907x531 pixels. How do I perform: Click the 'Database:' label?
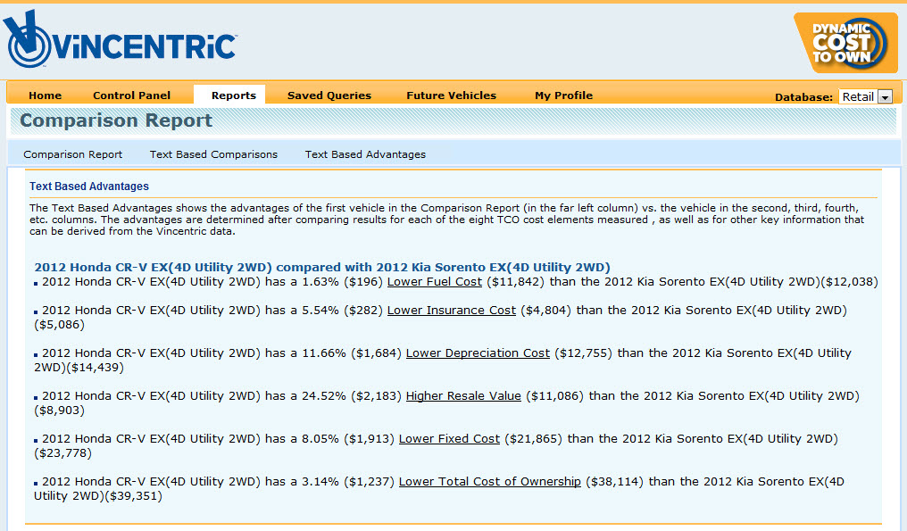(803, 97)
